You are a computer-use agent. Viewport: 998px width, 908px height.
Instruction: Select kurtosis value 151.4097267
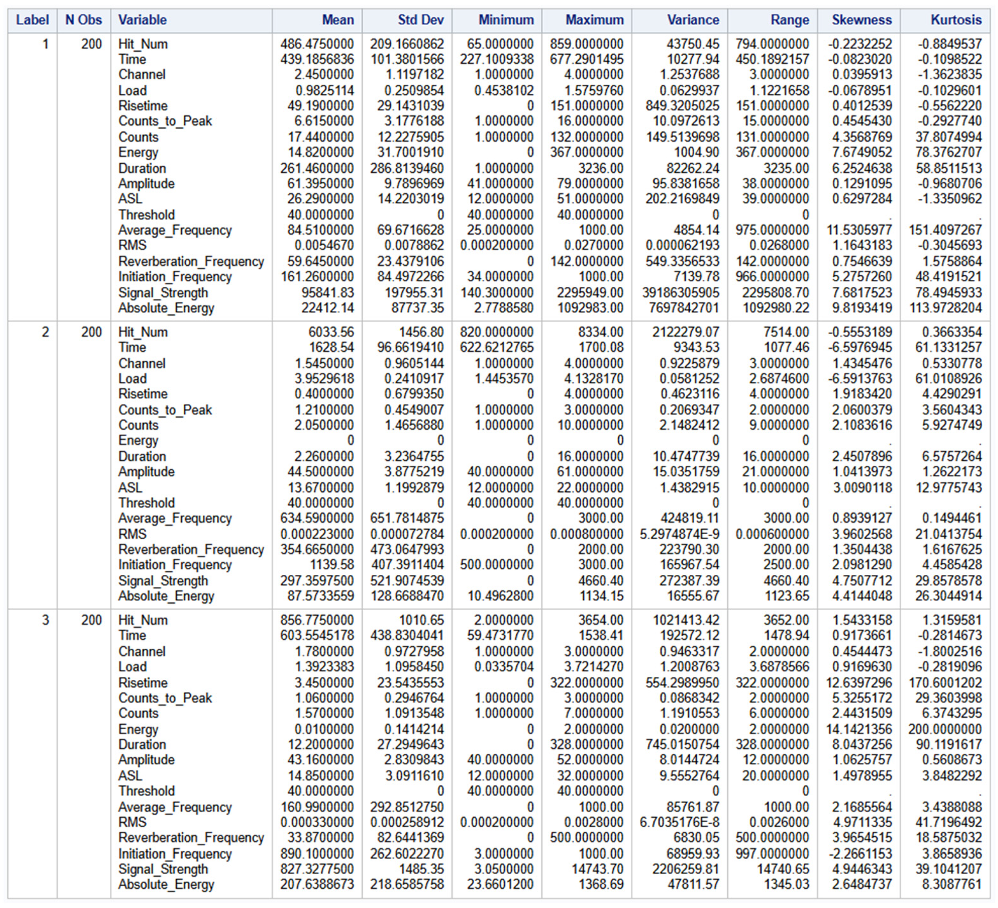[x=945, y=230]
